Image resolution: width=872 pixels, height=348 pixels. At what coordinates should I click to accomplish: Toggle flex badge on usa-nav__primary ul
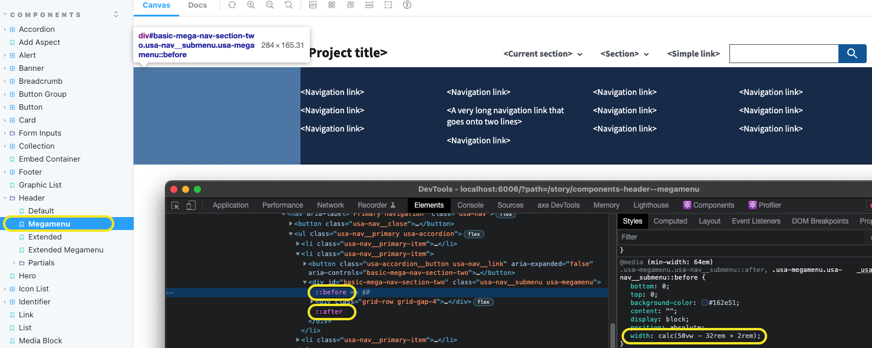click(x=474, y=234)
